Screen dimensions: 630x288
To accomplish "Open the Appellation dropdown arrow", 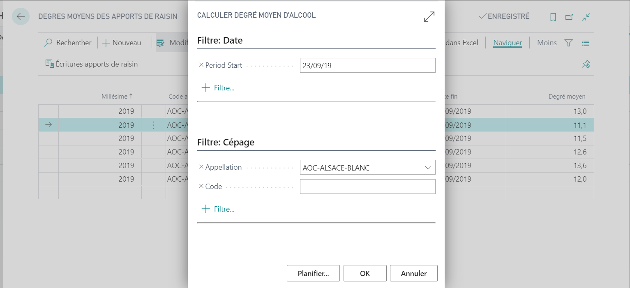I will pyautogui.click(x=428, y=168).
